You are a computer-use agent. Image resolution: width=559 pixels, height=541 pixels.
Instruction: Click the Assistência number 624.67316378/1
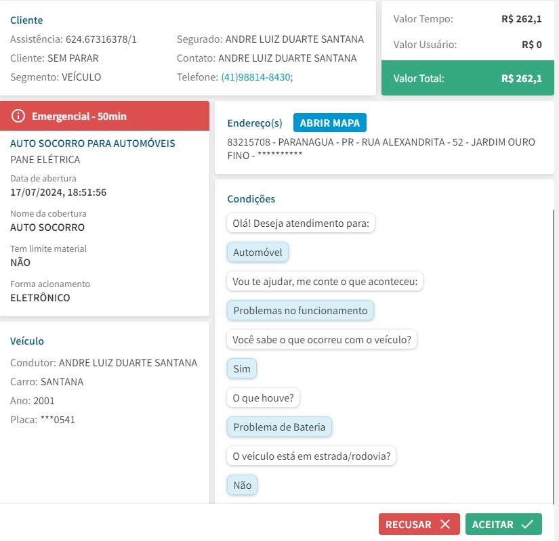coord(101,39)
